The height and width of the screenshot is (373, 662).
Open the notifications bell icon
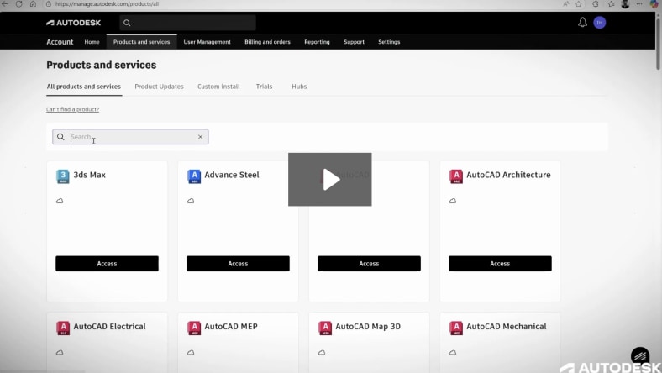[582, 23]
